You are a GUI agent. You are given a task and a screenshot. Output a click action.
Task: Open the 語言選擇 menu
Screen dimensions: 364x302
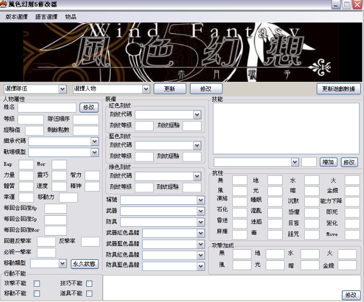[x=46, y=17]
